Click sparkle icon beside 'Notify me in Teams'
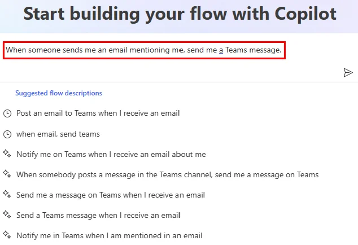Image resolution: width=358 pixels, height=245 pixels. click(x=7, y=235)
